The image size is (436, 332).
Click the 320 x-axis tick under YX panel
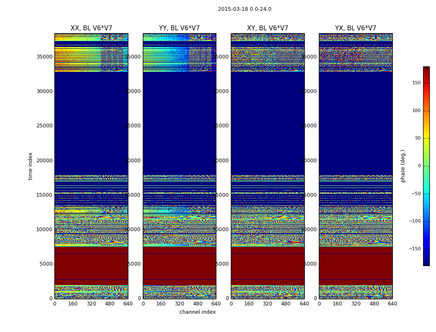[x=356, y=304]
